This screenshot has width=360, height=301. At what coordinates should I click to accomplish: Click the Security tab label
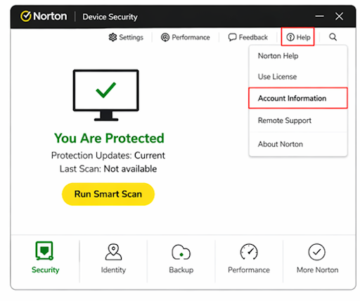(46, 270)
